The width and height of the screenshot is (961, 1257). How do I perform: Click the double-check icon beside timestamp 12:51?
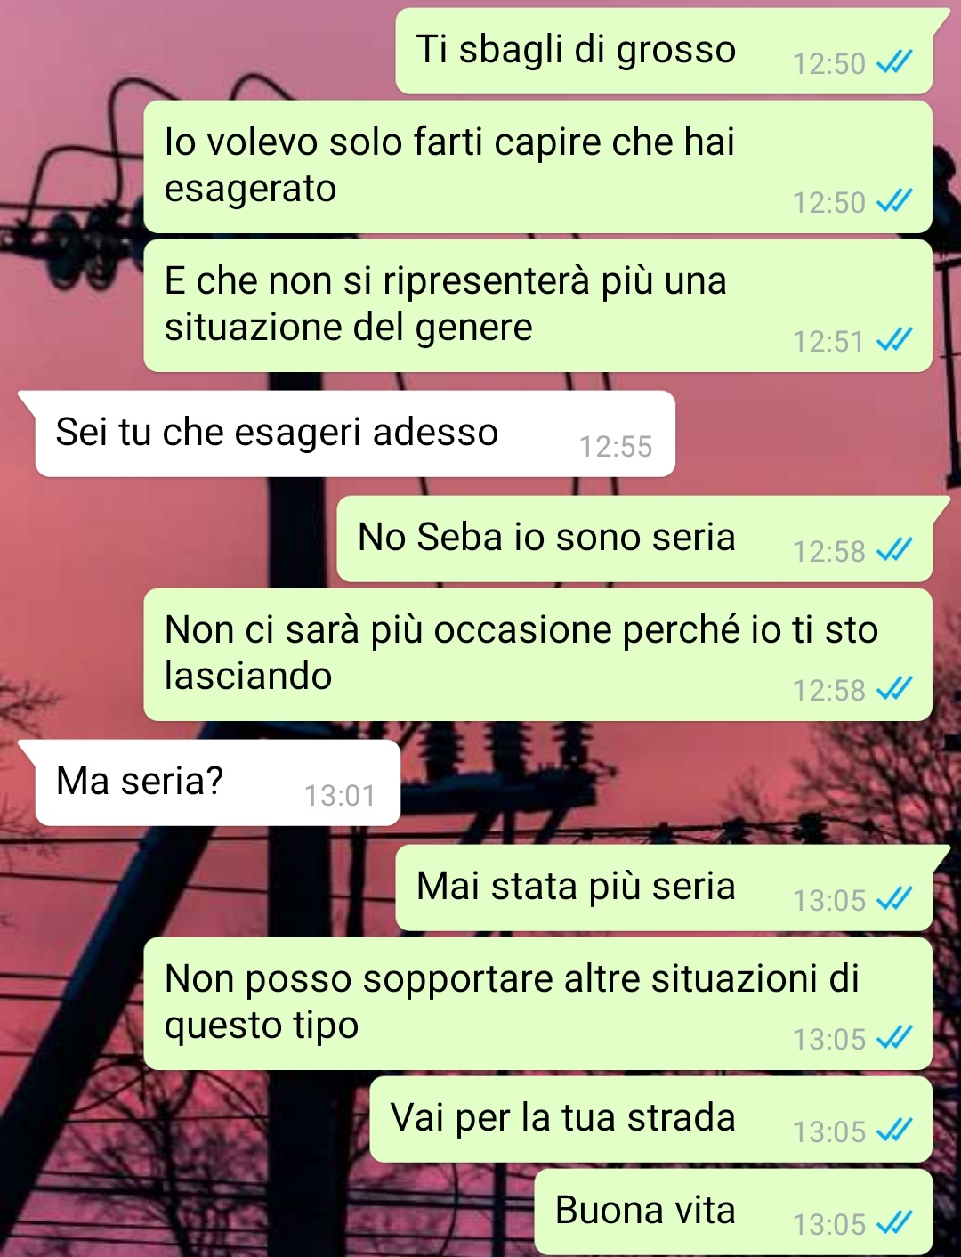pyautogui.click(x=893, y=340)
